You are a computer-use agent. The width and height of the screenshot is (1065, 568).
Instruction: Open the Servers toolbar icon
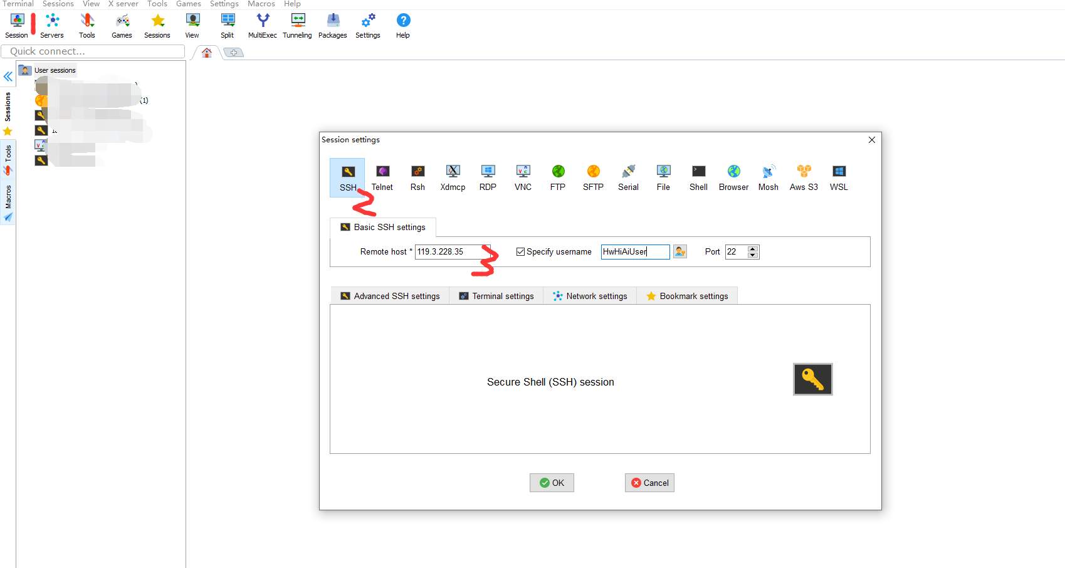(52, 26)
